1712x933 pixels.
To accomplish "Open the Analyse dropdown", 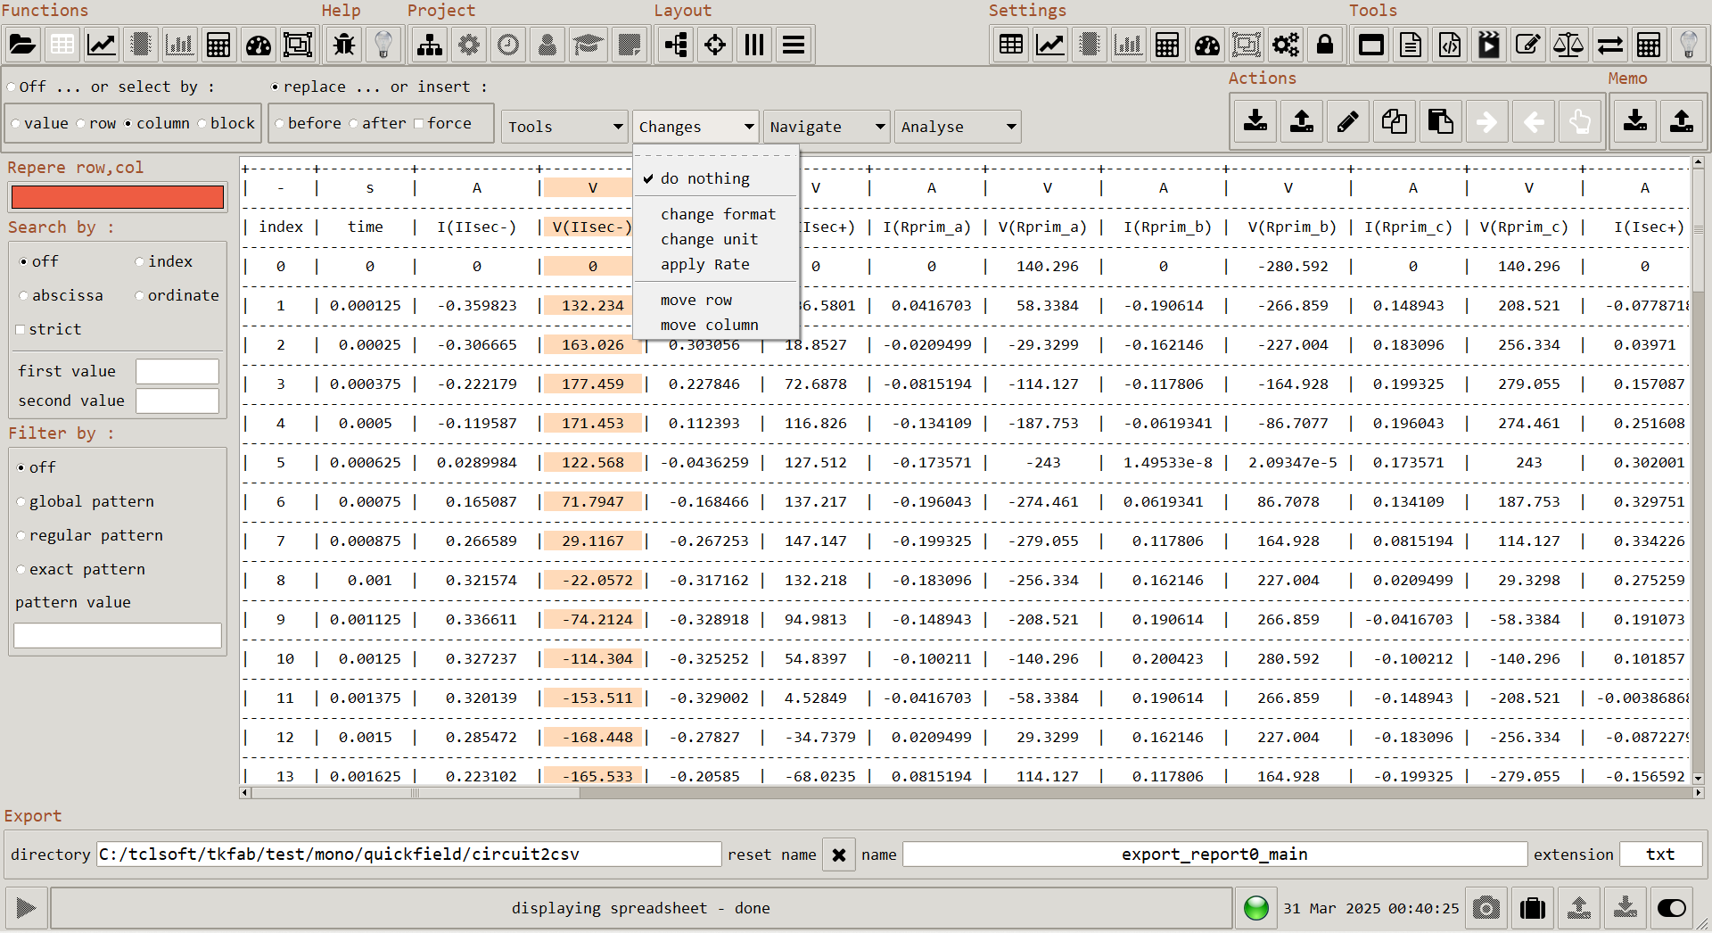I will pyautogui.click(x=958, y=127).
